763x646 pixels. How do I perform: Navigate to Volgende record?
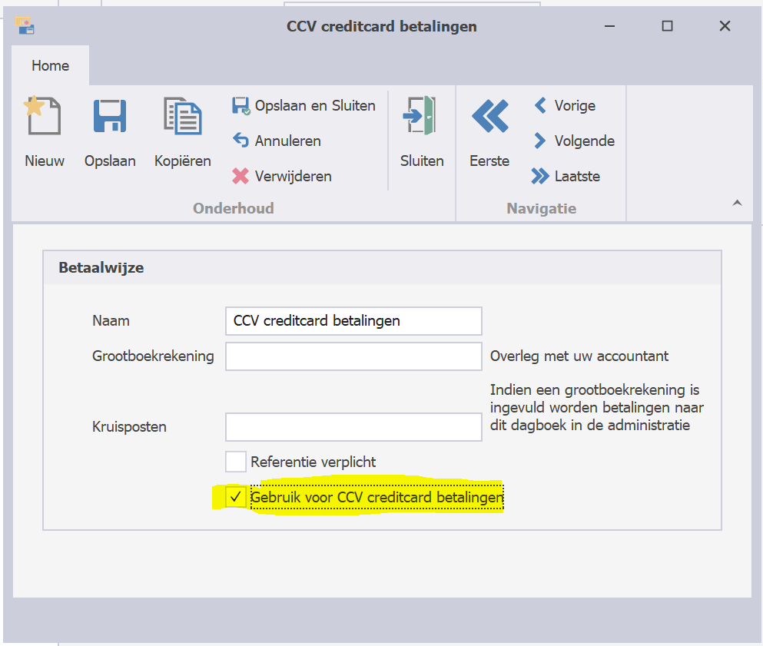pyautogui.click(x=574, y=141)
